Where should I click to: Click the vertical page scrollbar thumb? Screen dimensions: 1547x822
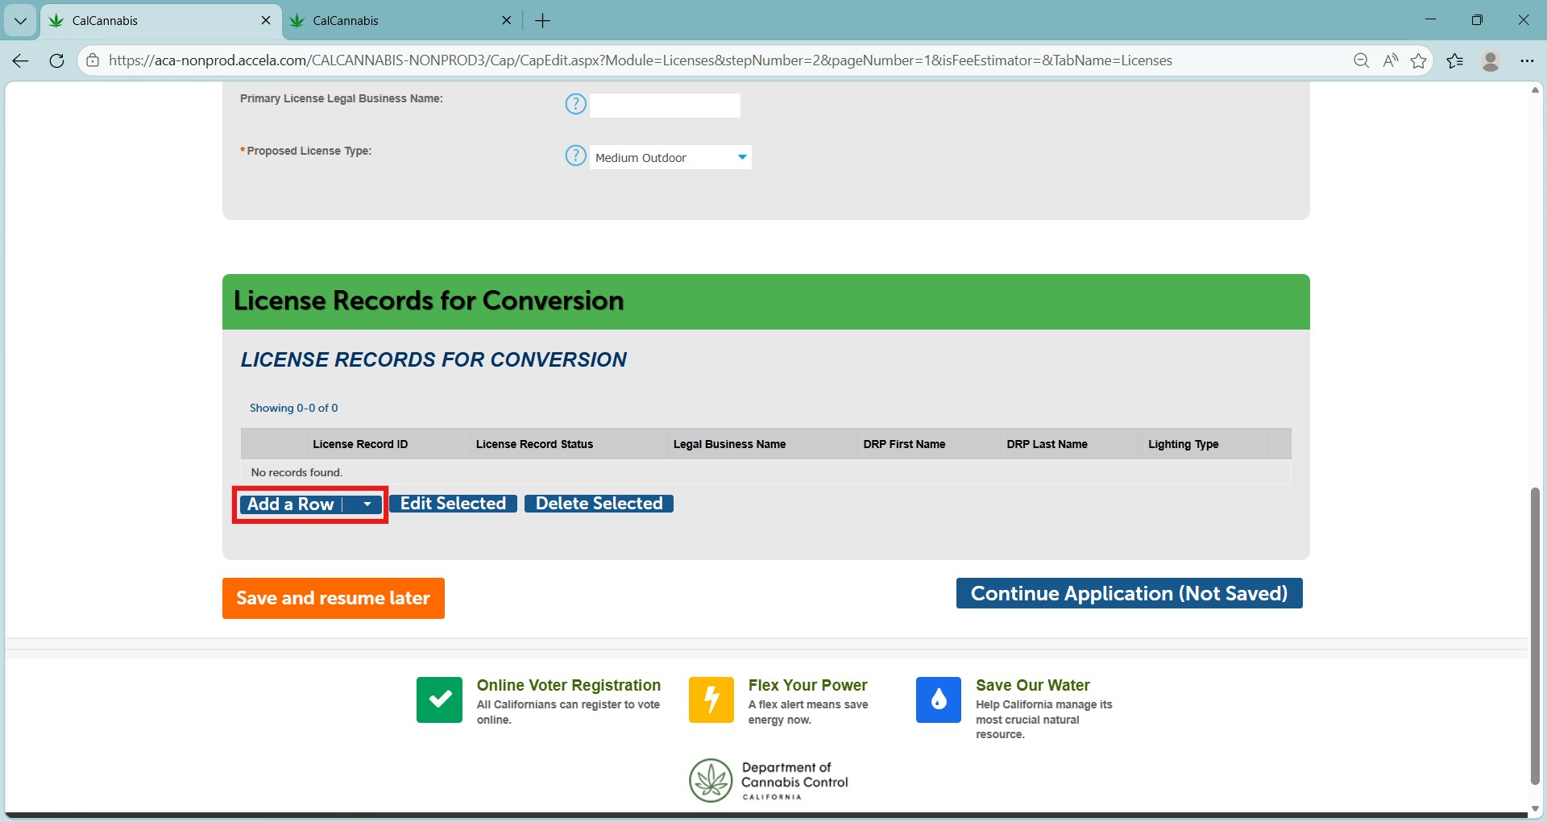point(1535,637)
